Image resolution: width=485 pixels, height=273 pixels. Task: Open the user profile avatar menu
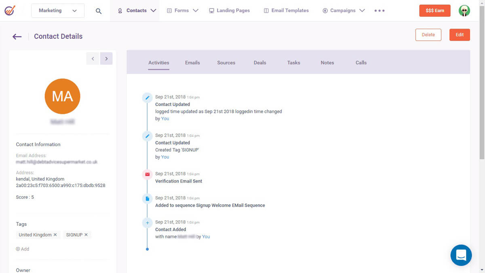click(x=464, y=11)
